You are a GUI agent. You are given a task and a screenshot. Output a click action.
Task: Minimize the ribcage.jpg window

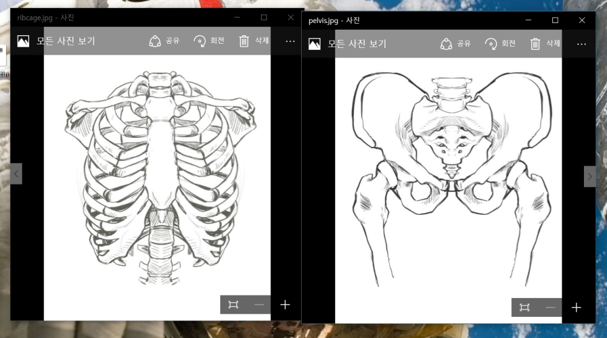237,18
